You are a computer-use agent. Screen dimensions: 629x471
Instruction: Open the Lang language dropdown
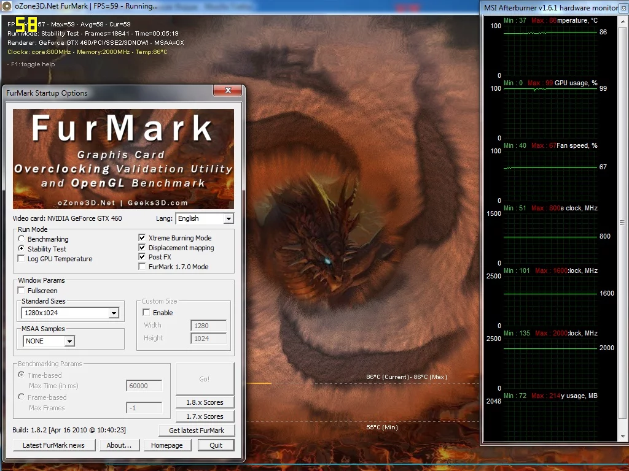[x=228, y=219]
